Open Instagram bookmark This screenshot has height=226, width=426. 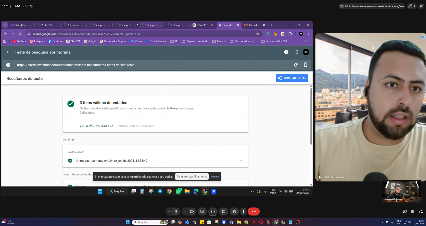(37, 41)
